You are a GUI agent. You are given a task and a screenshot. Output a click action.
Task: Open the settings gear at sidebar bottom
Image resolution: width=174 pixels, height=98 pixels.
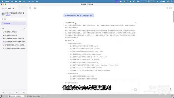coord(3,92)
